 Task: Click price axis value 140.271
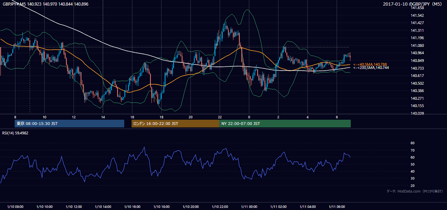tap(418, 98)
